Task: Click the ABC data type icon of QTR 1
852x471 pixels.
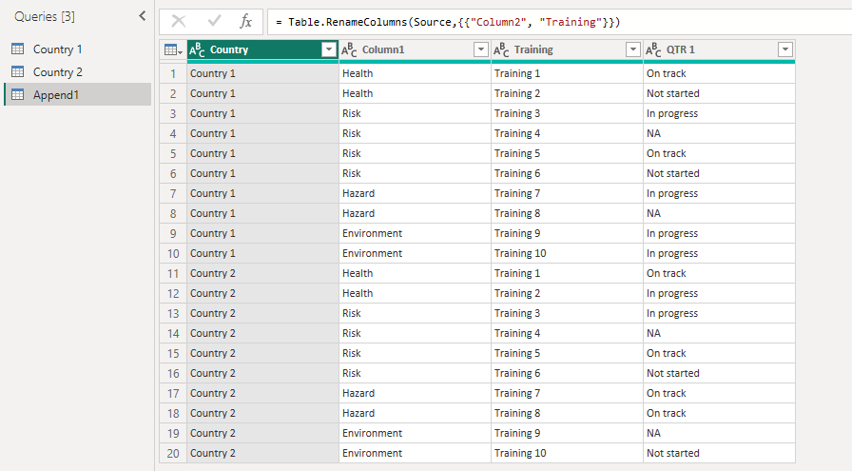Action: (653, 50)
